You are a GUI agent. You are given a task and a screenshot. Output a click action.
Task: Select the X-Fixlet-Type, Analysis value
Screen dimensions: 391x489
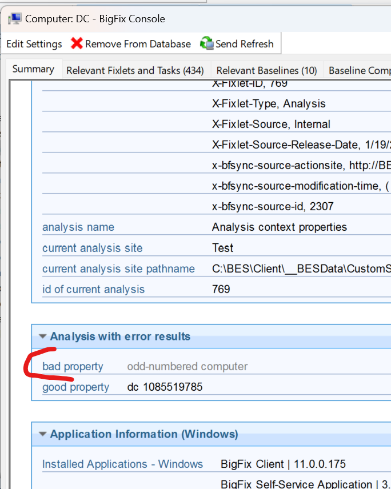point(269,103)
